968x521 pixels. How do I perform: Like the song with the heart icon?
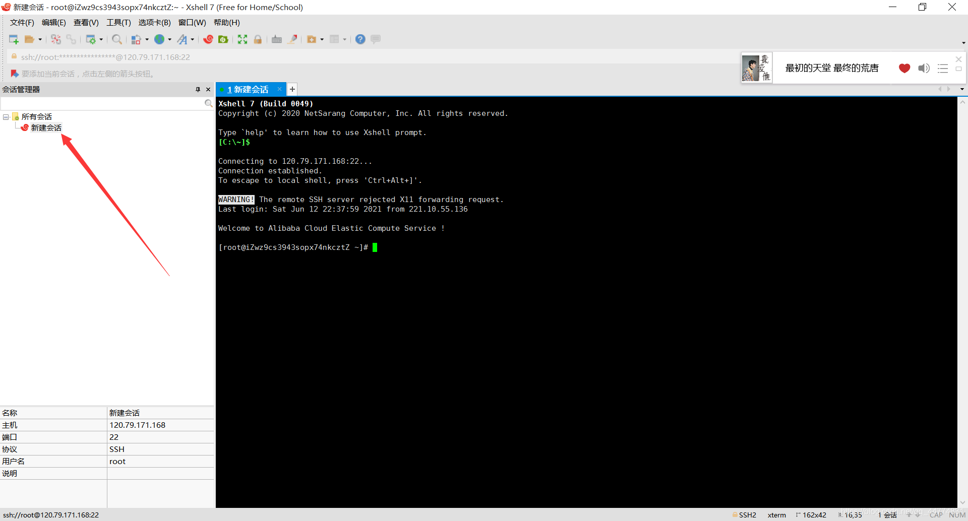pyautogui.click(x=904, y=68)
